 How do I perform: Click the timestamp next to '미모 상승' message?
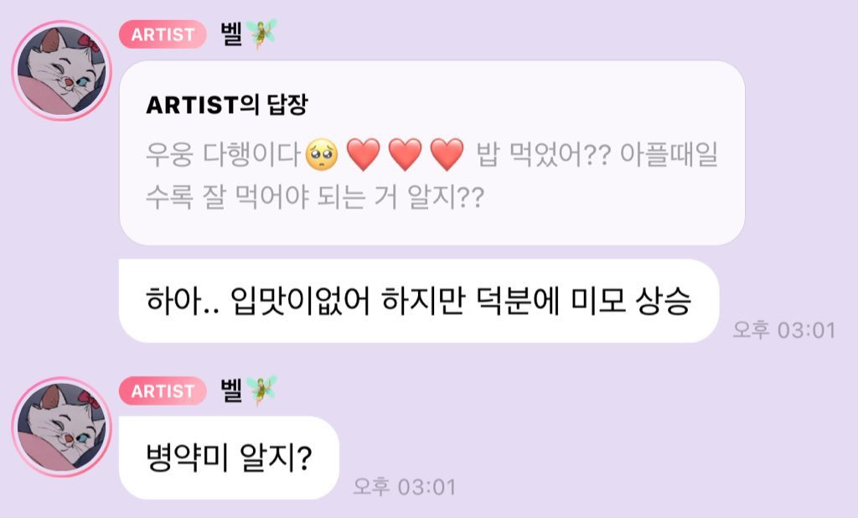pyautogui.click(x=784, y=330)
